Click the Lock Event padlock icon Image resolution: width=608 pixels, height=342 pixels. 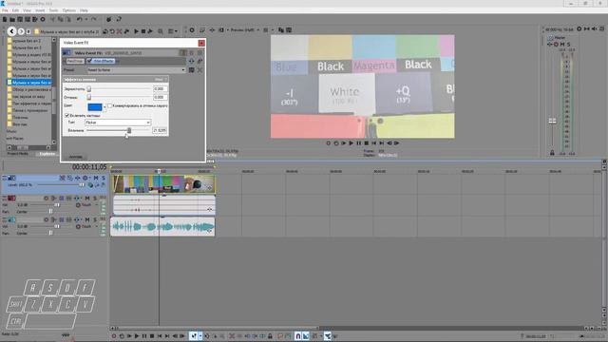click(x=270, y=336)
